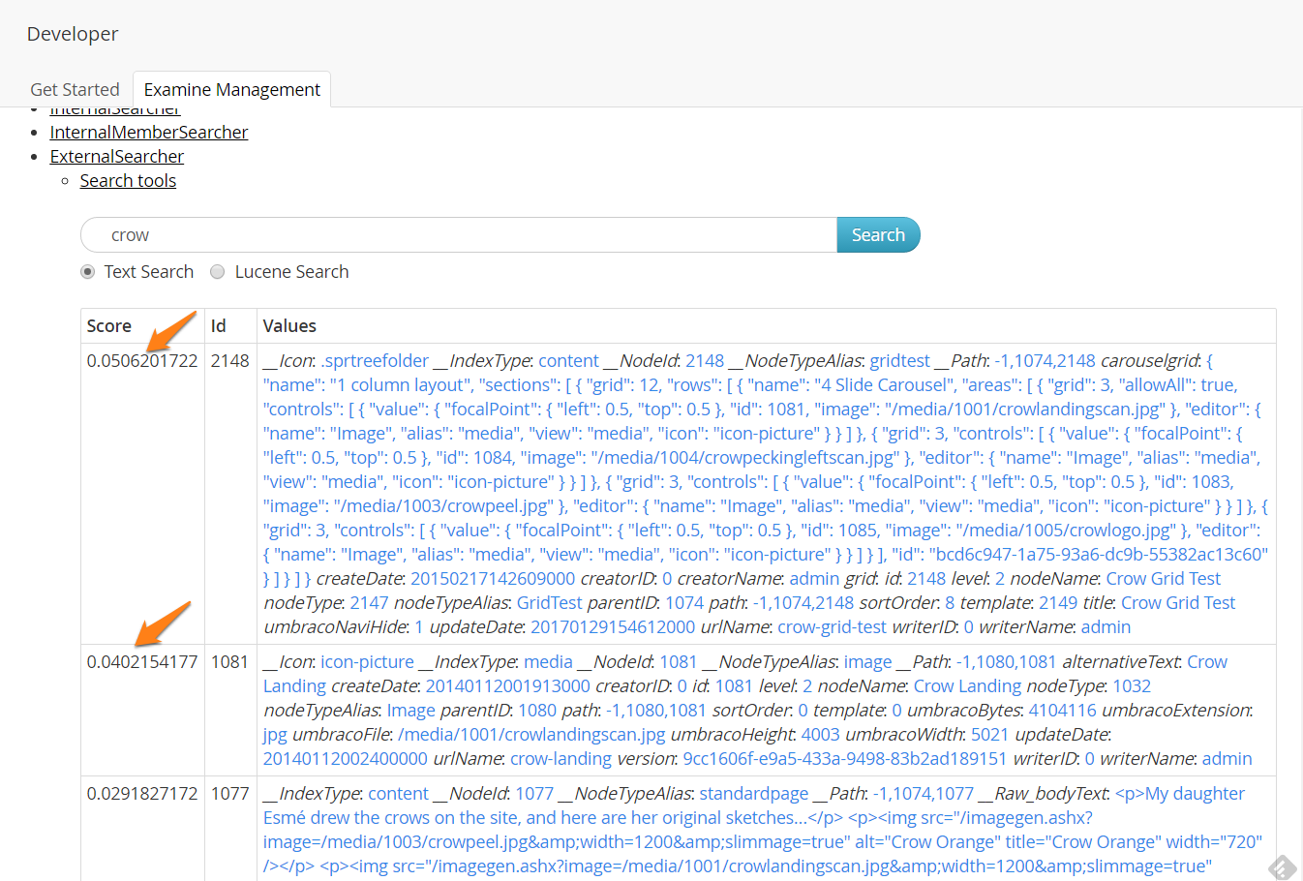This screenshot has height=881, width=1303.
Task: Click Id 1081 in the results table
Action: [x=230, y=662]
